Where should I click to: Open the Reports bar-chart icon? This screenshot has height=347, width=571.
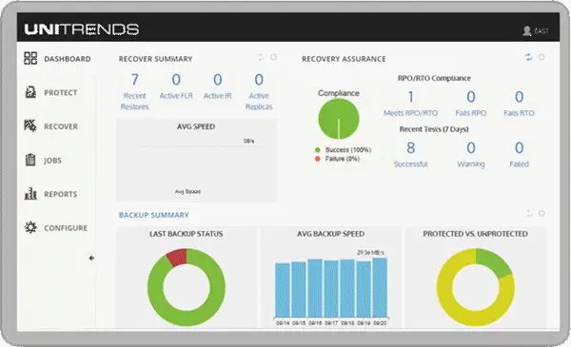pyautogui.click(x=30, y=194)
